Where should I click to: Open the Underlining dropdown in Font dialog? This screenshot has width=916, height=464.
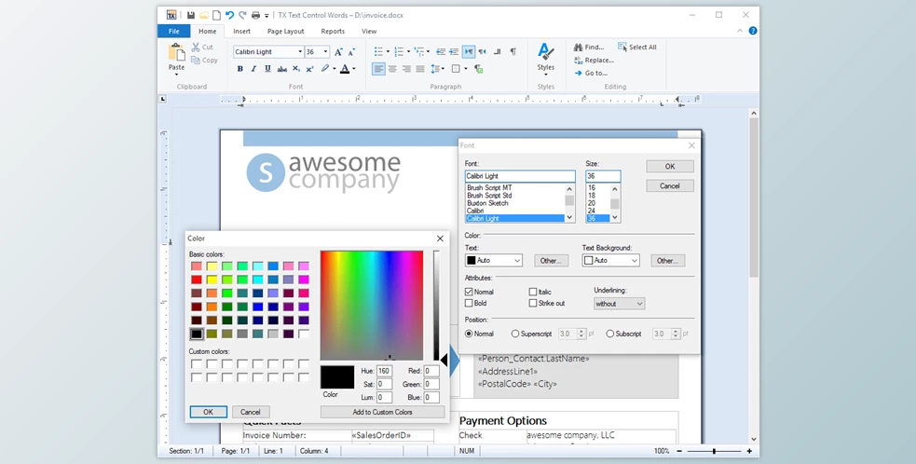tap(620, 304)
